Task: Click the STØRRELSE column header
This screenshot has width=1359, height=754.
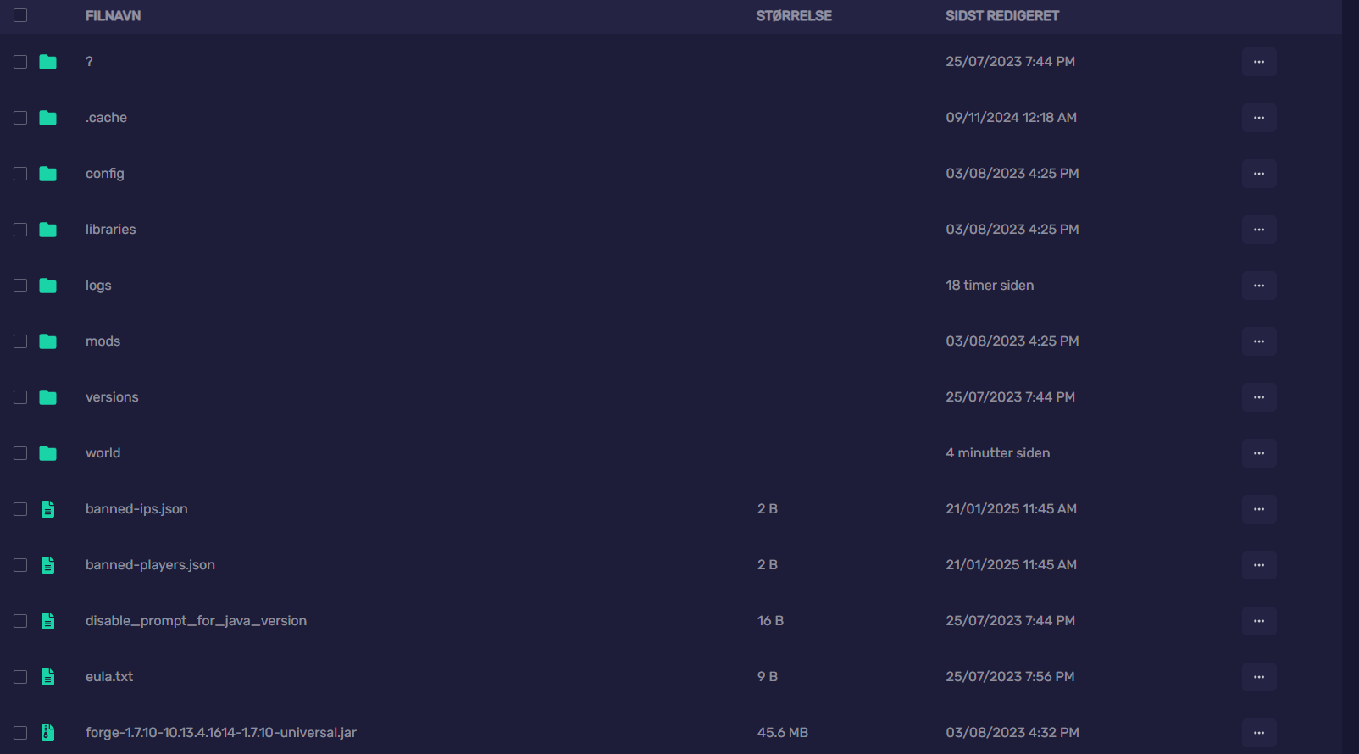Action: tap(793, 16)
